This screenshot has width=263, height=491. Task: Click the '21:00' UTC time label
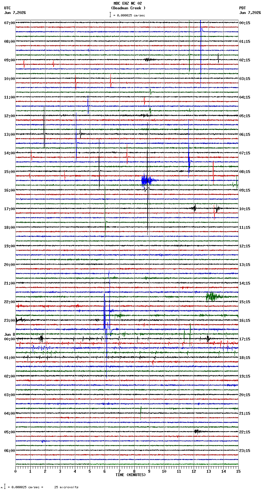[x=10, y=283]
